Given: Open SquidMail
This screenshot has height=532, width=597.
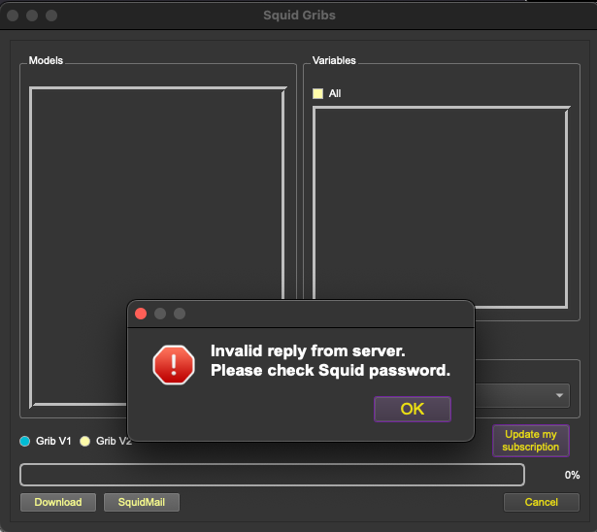Looking at the screenshot, I should [142, 502].
